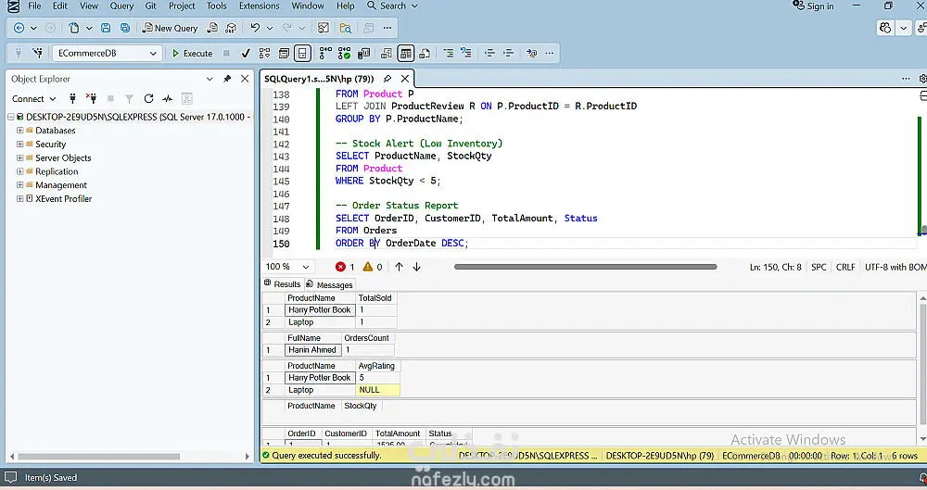The height and width of the screenshot is (490, 927).
Task: Select Results to Text icon
Action: [x=386, y=53]
